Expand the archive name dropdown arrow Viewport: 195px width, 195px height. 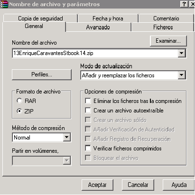point(182,53)
